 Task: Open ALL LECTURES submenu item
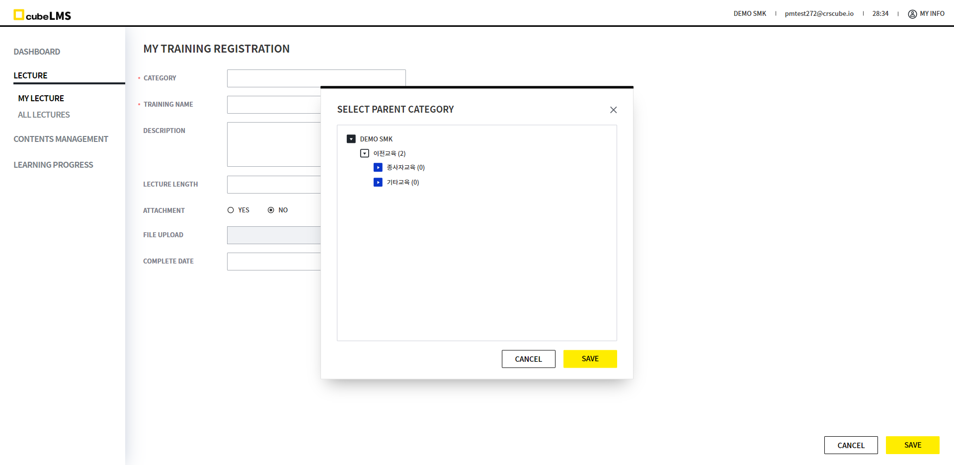click(x=44, y=115)
